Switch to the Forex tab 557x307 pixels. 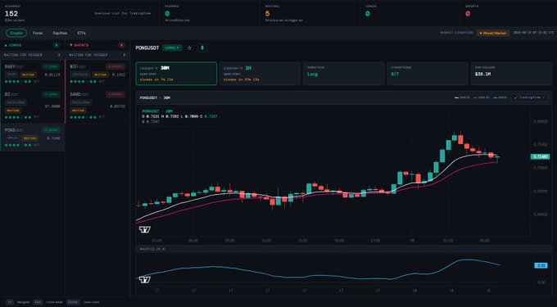[x=38, y=33]
